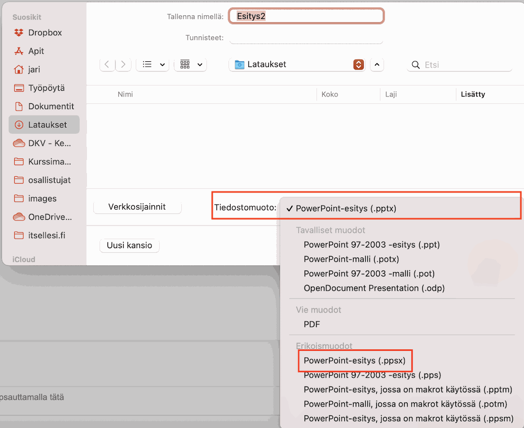Click the Verkkosijainnit button
The image size is (524, 428).
(137, 207)
